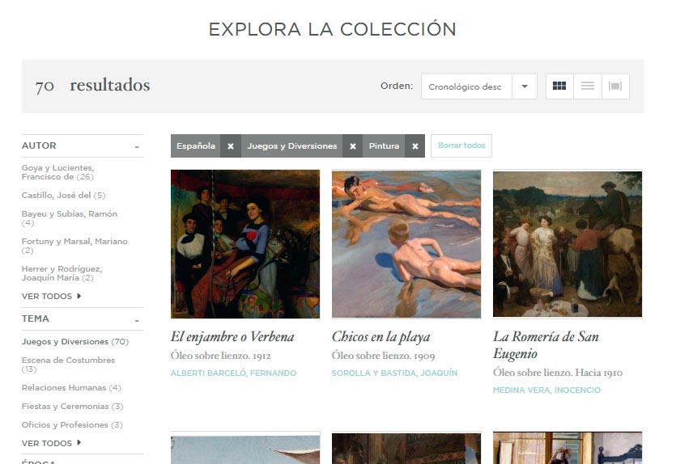This screenshot has width=693, height=464.
Task: Remove the Española filter tag
Action: pos(231,146)
